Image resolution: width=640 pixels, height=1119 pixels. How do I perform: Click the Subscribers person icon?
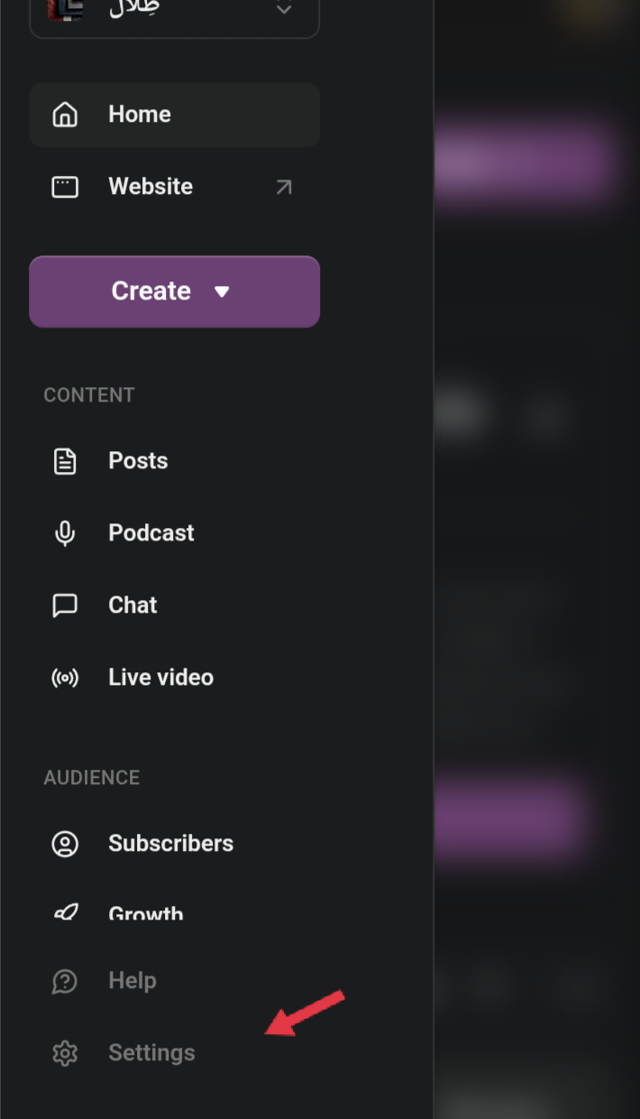(x=65, y=844)
